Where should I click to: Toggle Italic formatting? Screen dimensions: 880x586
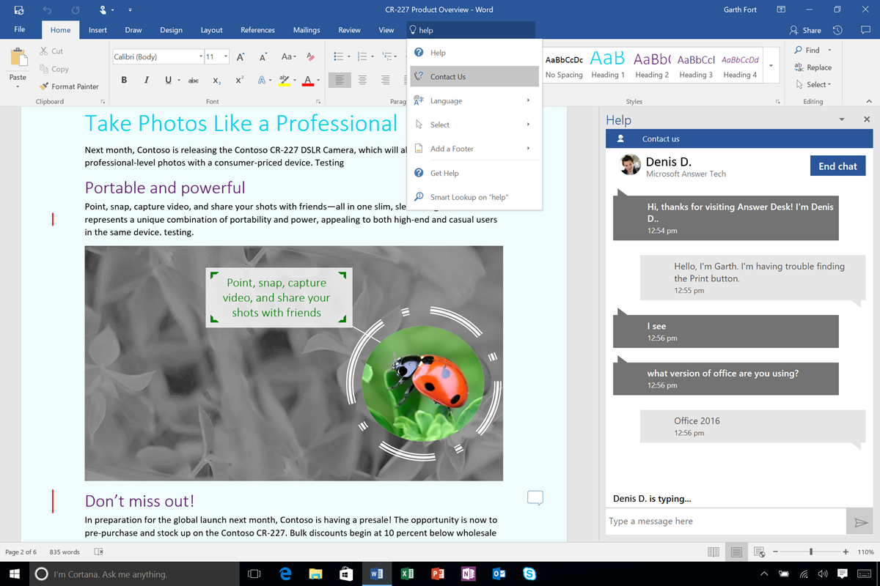pyautogui.click(x=146, y=79)
